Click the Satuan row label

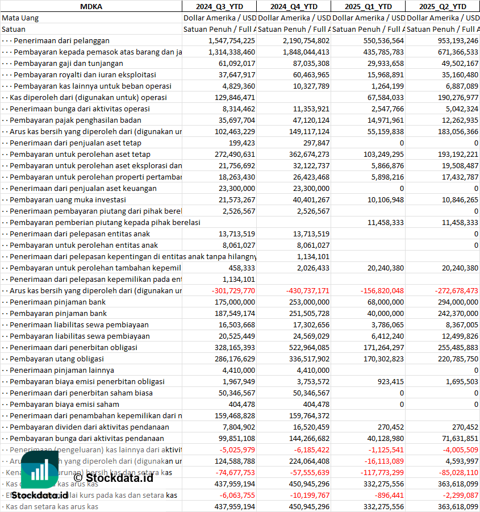tap(14, 30)
